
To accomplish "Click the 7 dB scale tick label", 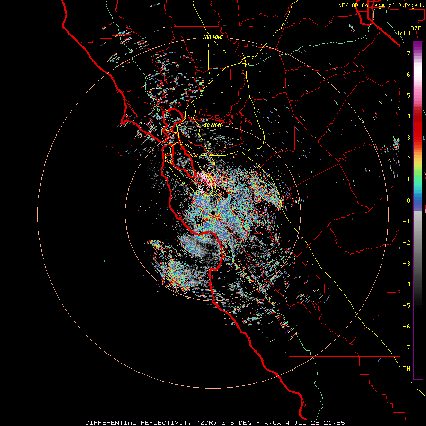I will pos(408,53).
